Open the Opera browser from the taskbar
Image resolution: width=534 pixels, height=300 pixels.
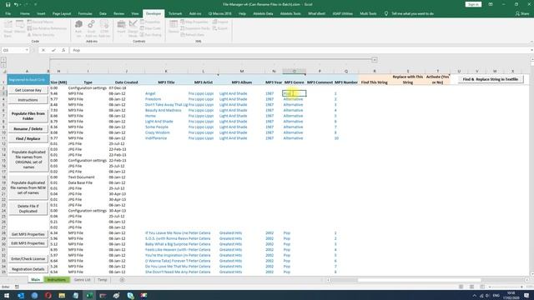[48, 295]
